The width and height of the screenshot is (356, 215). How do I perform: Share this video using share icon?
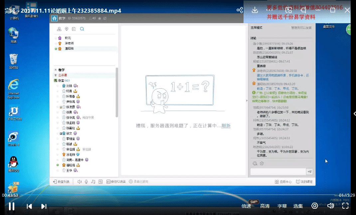pyautogui.click(x=240, y=10)
